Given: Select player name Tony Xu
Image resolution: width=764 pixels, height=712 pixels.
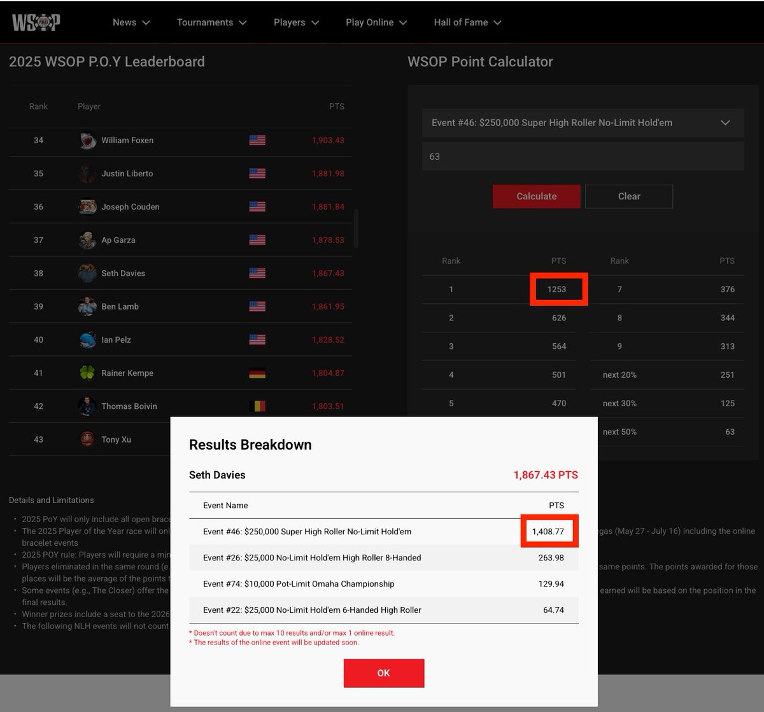Looking at the screenshot, I should [x=117, y=439].
